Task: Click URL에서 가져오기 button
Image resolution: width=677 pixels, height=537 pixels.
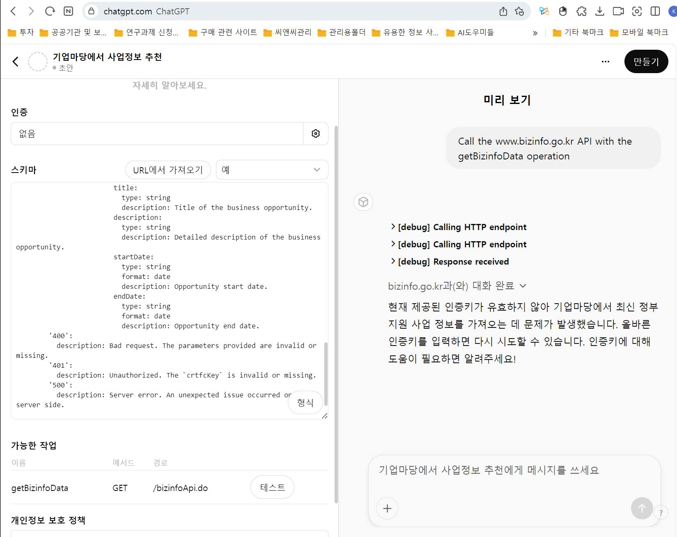Action: (x=168, y=170)
